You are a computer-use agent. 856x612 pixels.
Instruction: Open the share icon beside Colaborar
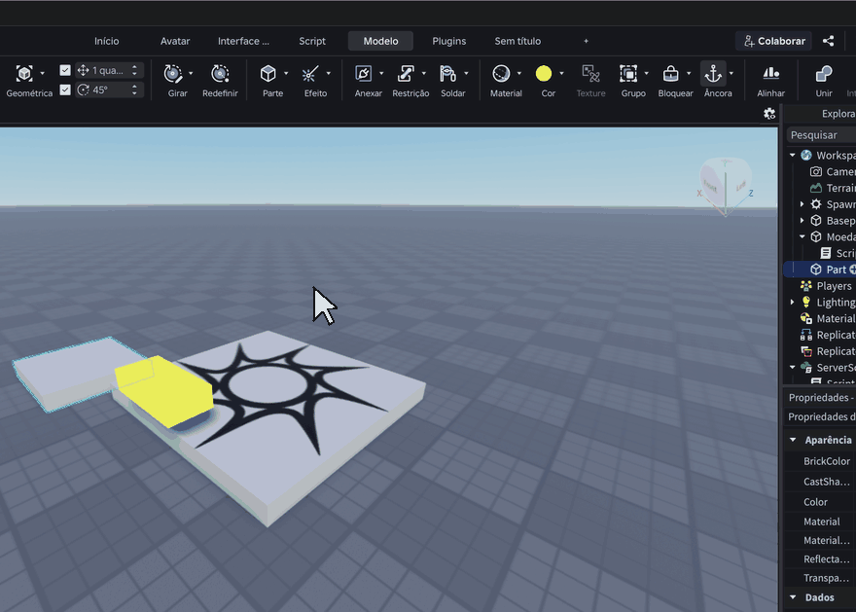[828, 41]
